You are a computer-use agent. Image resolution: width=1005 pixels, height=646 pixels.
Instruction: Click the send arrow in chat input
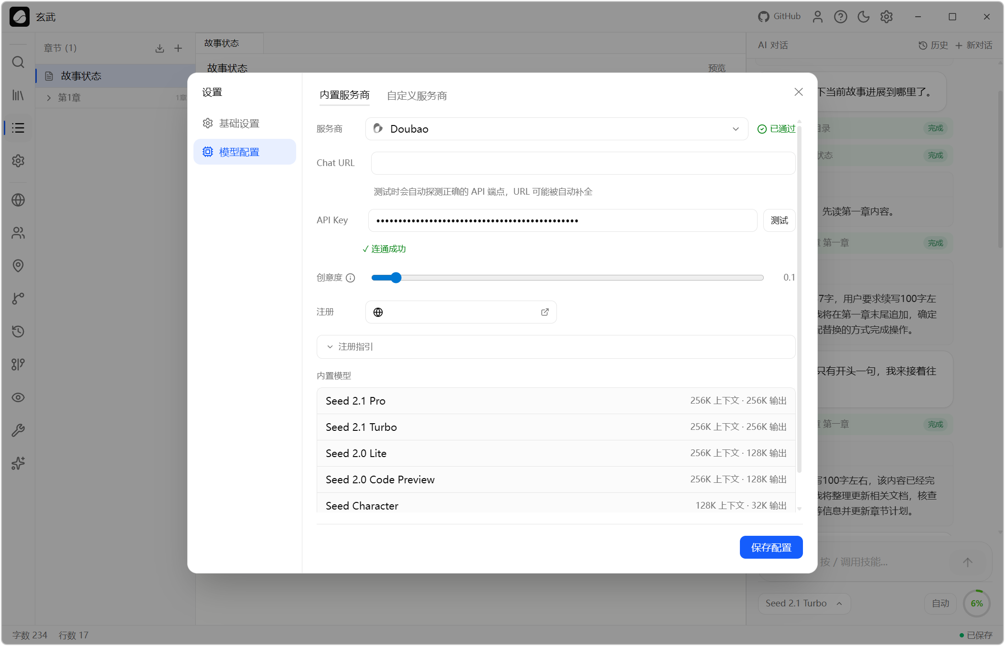968,562
